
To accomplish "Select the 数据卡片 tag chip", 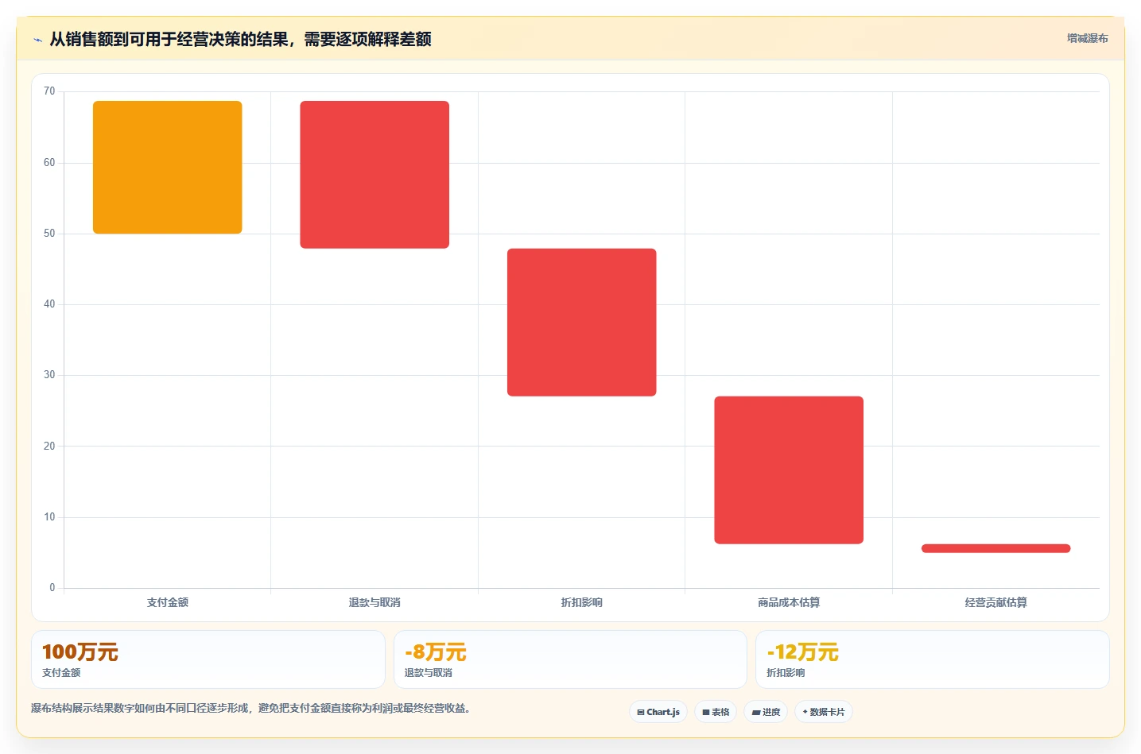I will pyautogui.click(x=824, y=712).
